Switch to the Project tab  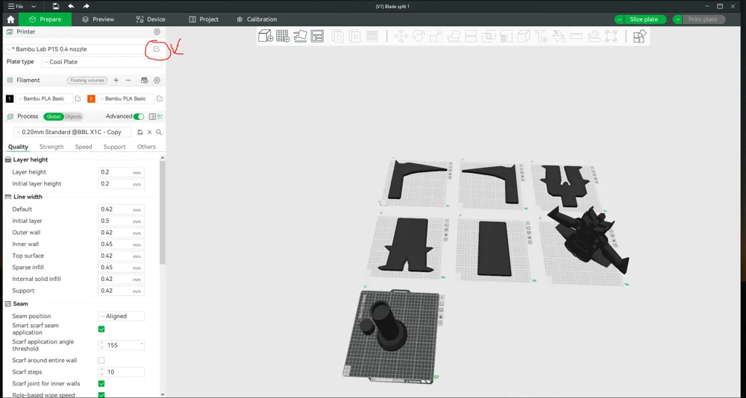pos(204,19)
